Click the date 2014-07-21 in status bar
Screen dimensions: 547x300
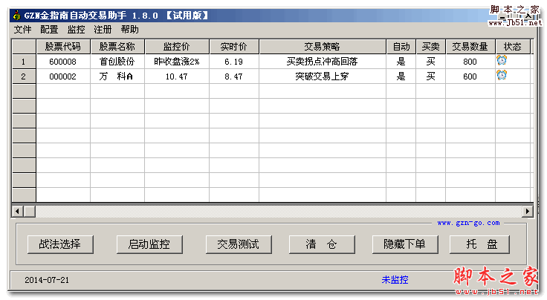click(47, 280)
